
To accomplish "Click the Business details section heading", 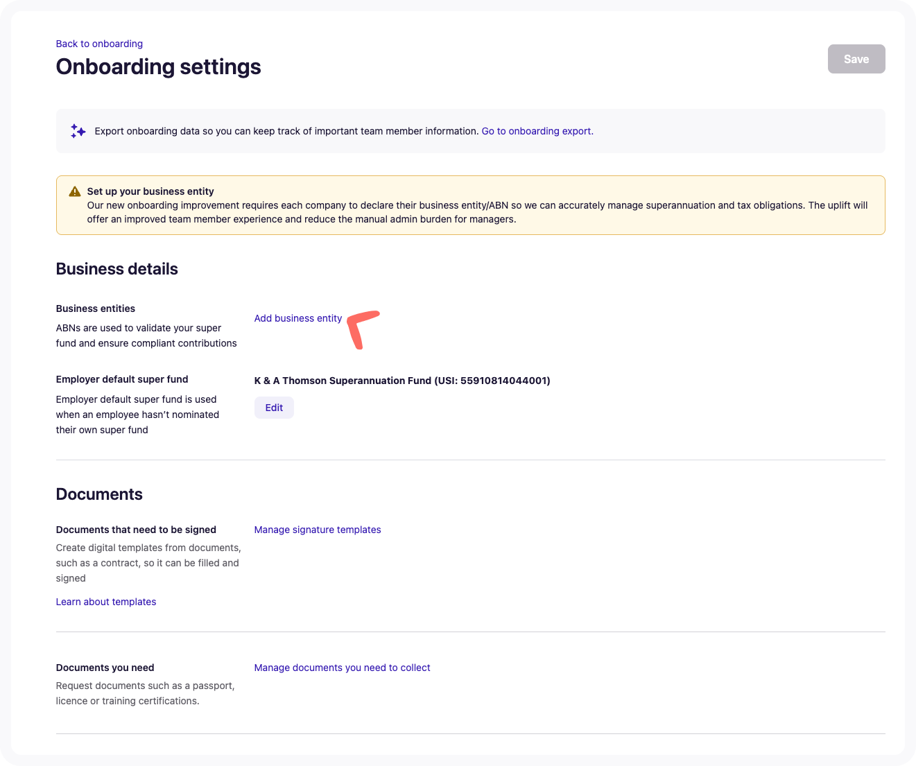I will [x=116, y=269].
